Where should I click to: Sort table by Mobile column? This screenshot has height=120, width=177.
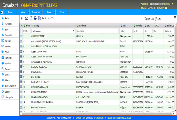[x=135, y=26]
